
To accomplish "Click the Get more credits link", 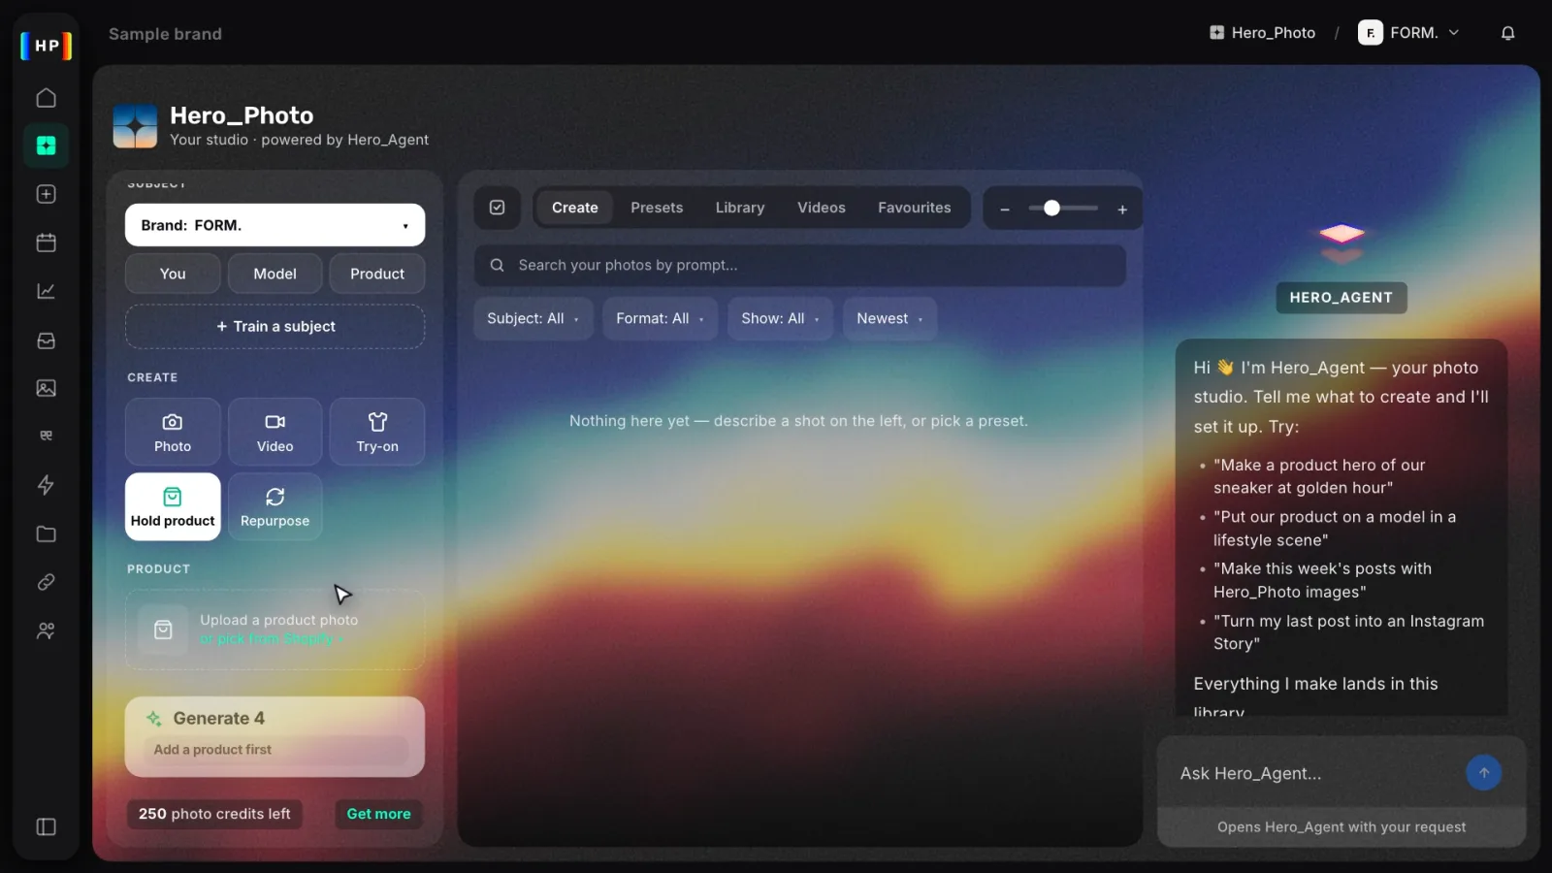I will pos(378,814).
